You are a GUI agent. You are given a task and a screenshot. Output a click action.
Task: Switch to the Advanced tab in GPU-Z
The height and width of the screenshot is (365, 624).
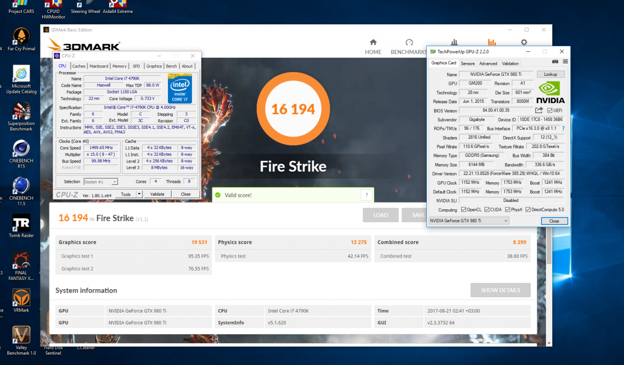pos(488,63)
